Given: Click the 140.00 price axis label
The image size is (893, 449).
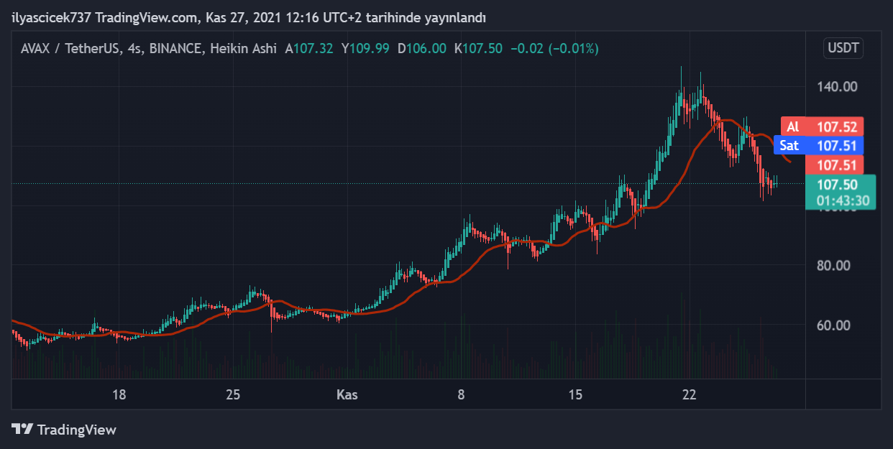Looking at the screenshot, I should tap(838, 87).
